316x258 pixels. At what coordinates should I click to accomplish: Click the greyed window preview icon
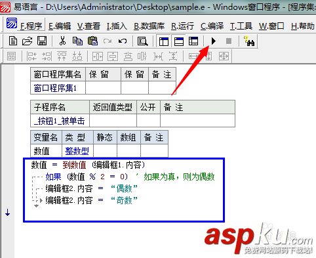(11, 56)
